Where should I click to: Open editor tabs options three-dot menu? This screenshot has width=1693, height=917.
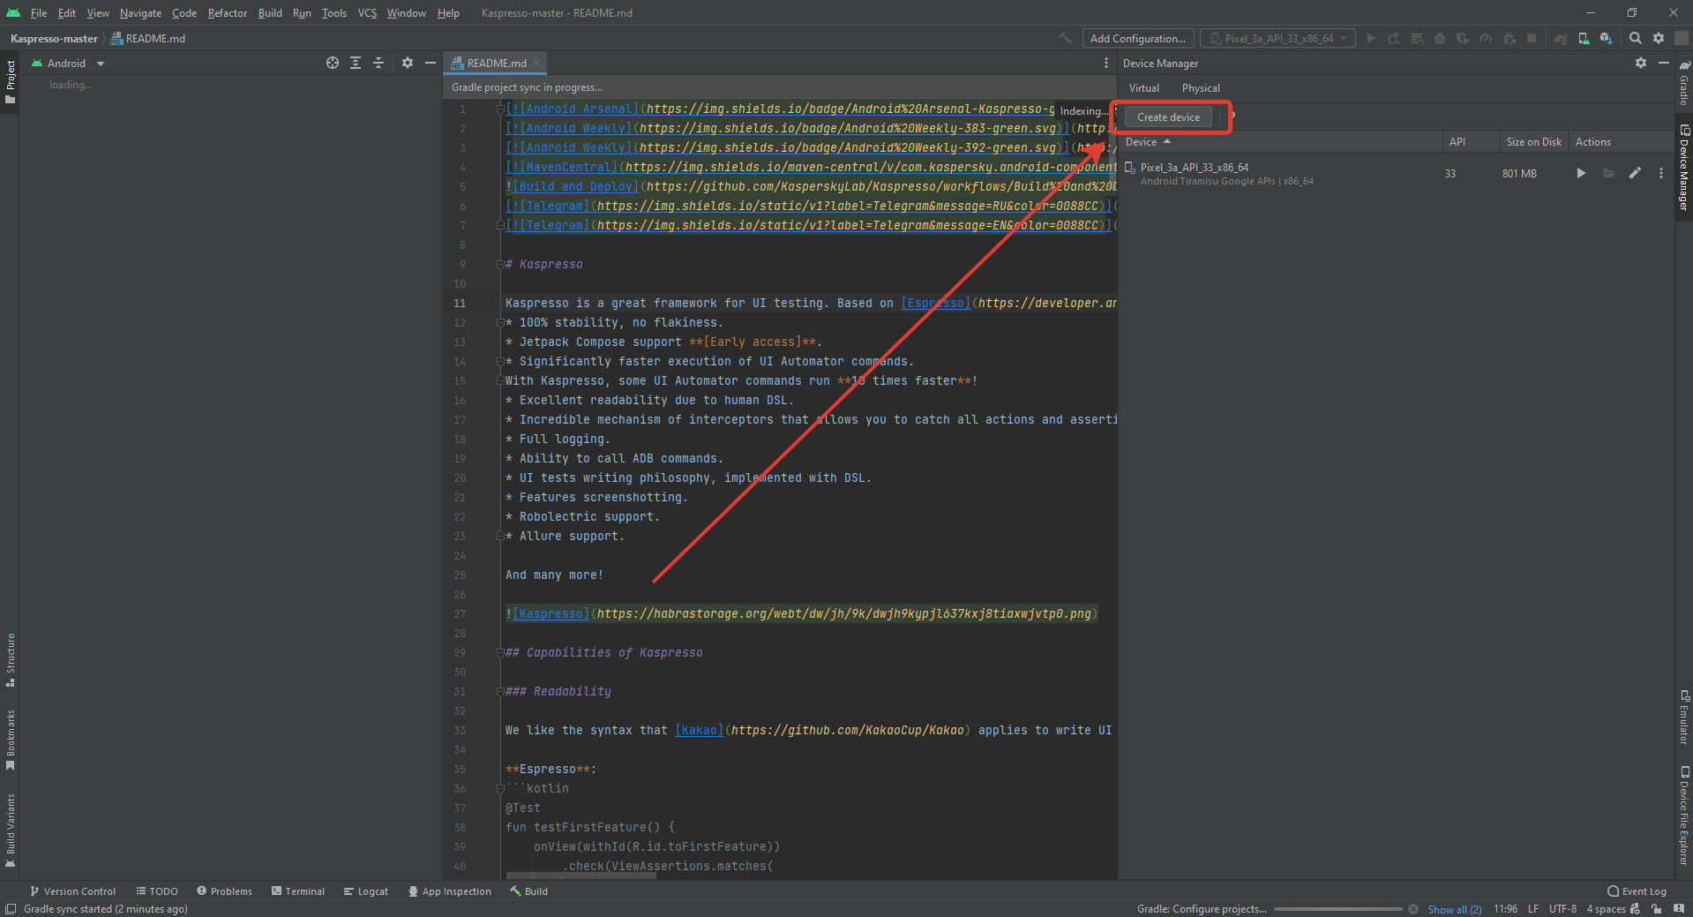tap(1106, 63)
